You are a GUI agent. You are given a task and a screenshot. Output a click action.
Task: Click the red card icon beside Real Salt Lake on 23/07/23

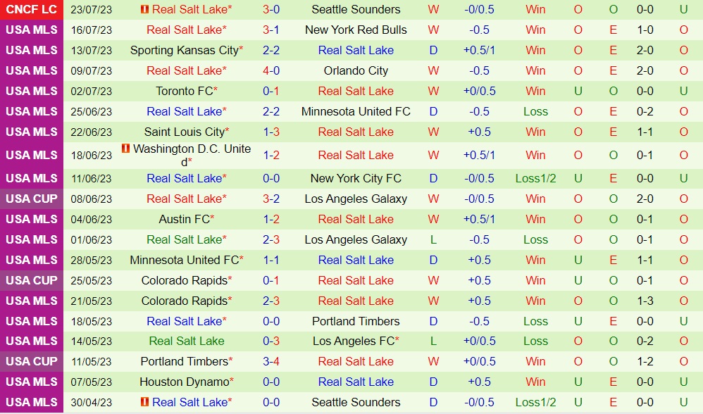point(144,10)
